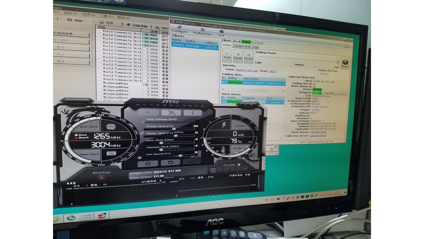The width and height of the screenshot is (424, 239).
Task: Open the 工具(T) menu in BOINC Manager
Action: point(107,16)
